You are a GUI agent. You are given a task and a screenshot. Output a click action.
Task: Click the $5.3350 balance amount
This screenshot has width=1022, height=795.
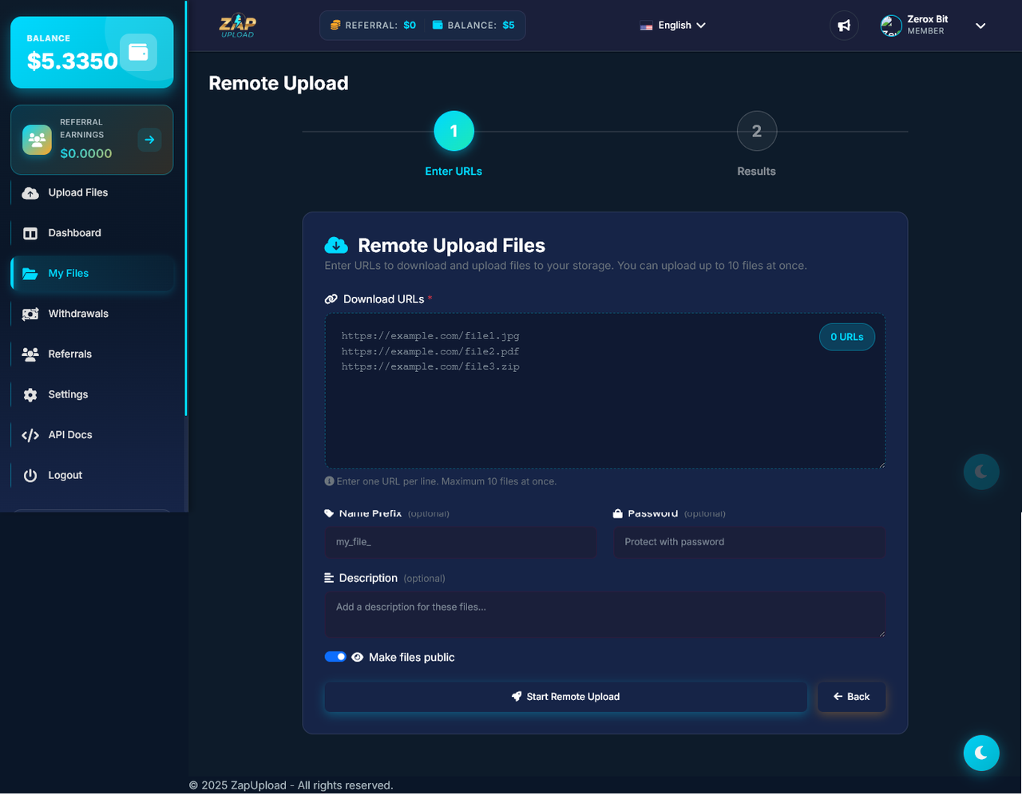click(72, 61)
